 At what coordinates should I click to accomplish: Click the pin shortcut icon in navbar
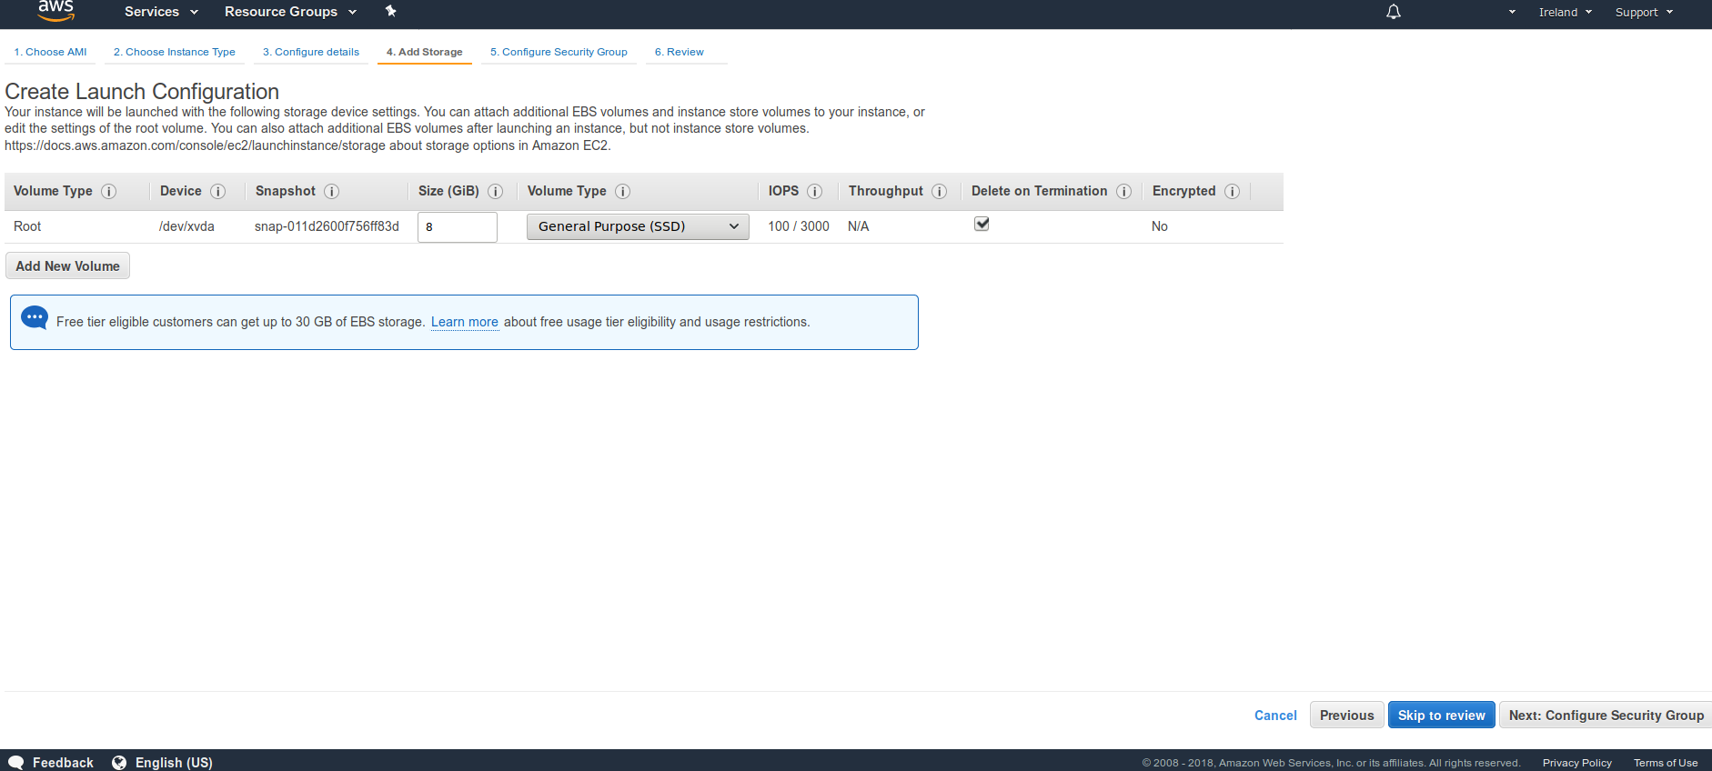(x=390, y=11)
